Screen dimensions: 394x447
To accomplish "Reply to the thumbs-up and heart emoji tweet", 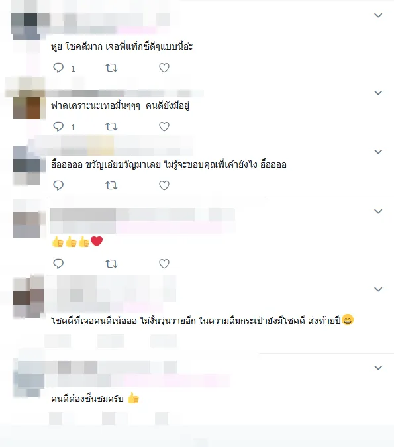I will coord(58,264).
